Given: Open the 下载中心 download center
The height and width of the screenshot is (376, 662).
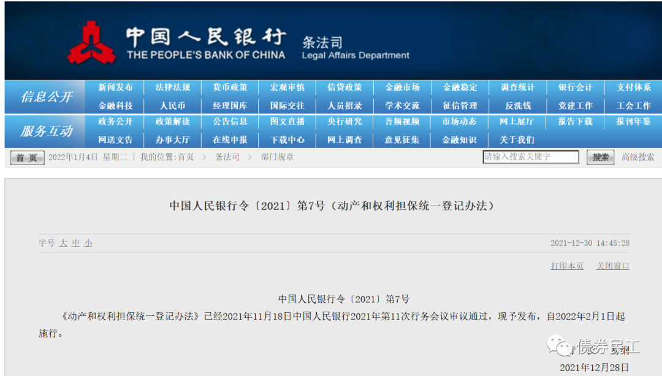Looking at the screenshot, I should [287, 140].
